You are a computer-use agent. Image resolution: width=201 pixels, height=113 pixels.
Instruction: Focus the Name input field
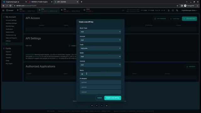(100, 74)
